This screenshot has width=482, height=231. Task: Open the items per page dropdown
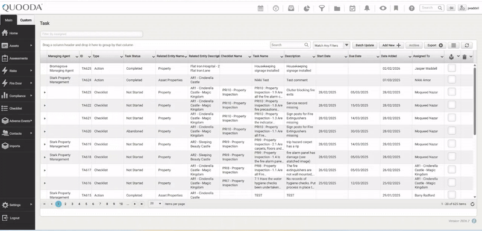155,204
